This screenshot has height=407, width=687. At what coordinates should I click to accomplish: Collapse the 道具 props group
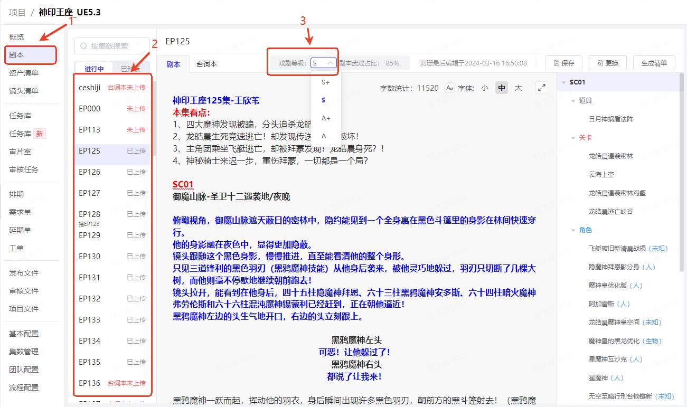[x=573, y=101]
